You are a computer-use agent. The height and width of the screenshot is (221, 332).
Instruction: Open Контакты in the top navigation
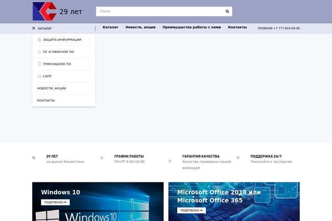click(x=237, y=27)
